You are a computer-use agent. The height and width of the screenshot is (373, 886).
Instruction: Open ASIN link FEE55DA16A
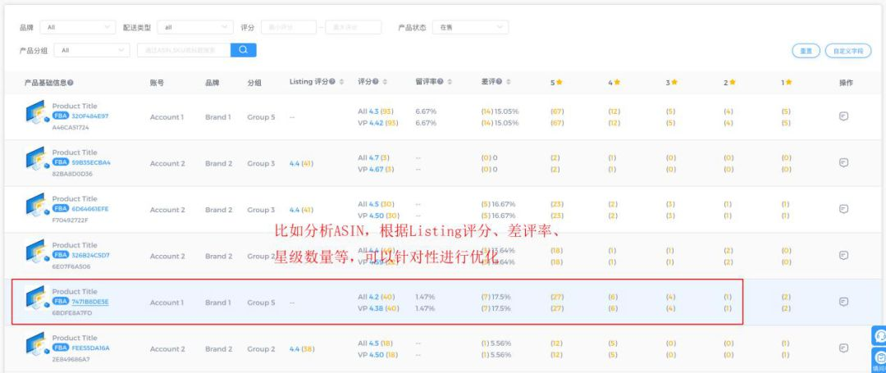click(90, 348)
